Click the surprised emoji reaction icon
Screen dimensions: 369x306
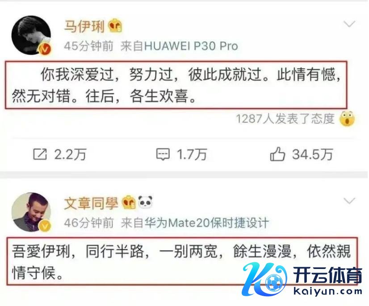[x=347, y=119]
